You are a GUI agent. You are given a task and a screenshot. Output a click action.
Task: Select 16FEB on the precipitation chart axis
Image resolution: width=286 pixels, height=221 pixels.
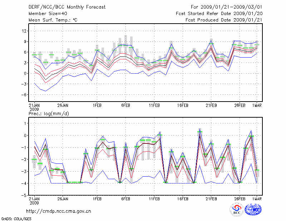click(182, 199)
